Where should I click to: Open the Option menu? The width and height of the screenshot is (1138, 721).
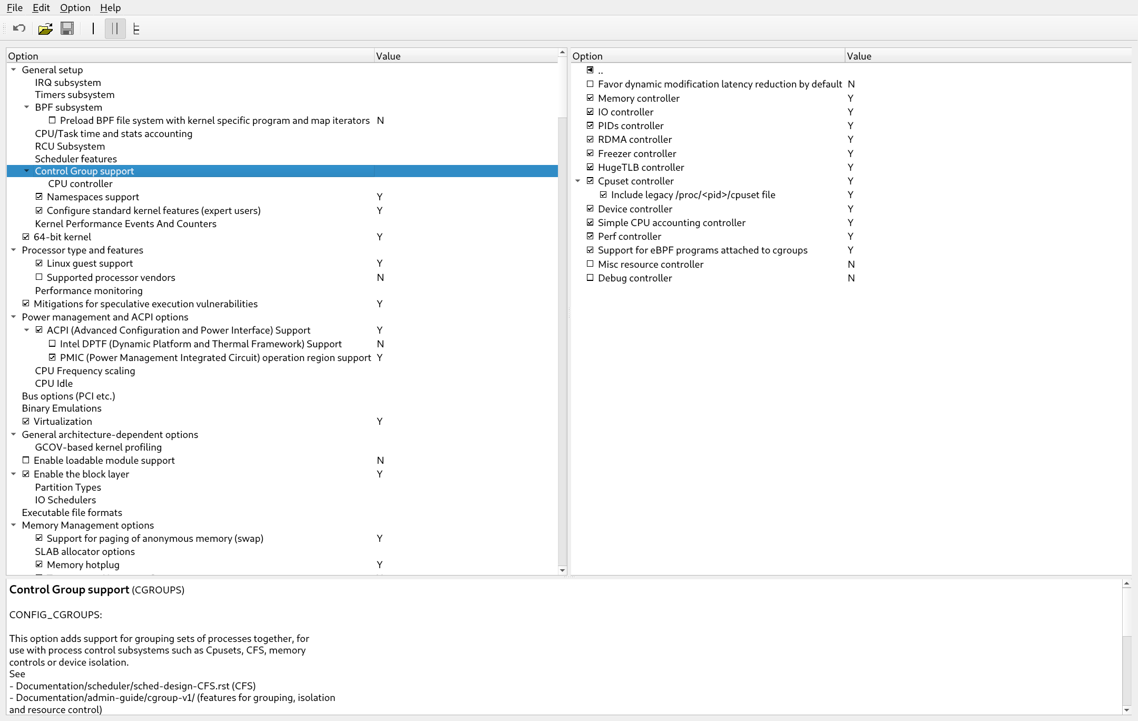[x=75, y=7]
